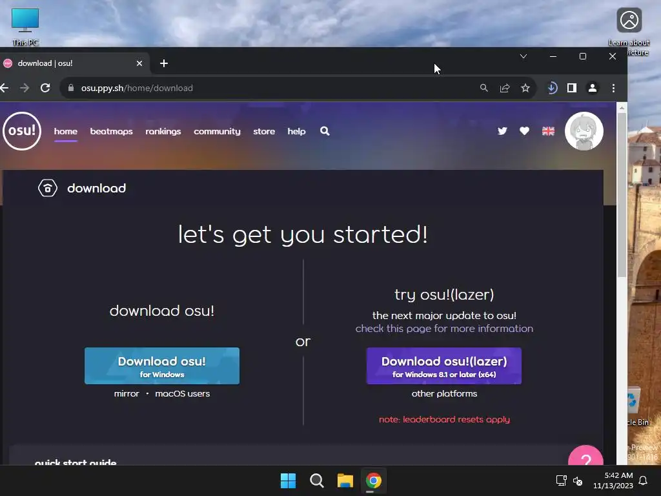This screenshot has width=661, height=496.
Task: Select Learn about this picture desktop icon
Action: [629, 31]
